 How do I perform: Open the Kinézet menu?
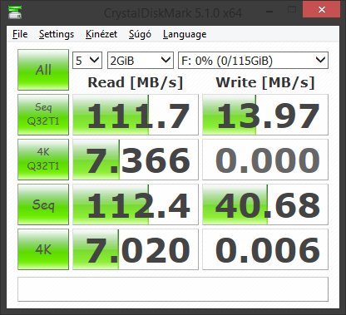click(x=101, y=34)
